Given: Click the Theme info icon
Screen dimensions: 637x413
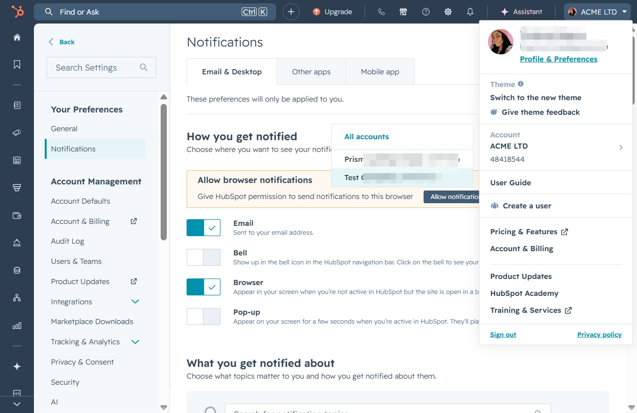Looking at the screenshot, I should (521, 84).
